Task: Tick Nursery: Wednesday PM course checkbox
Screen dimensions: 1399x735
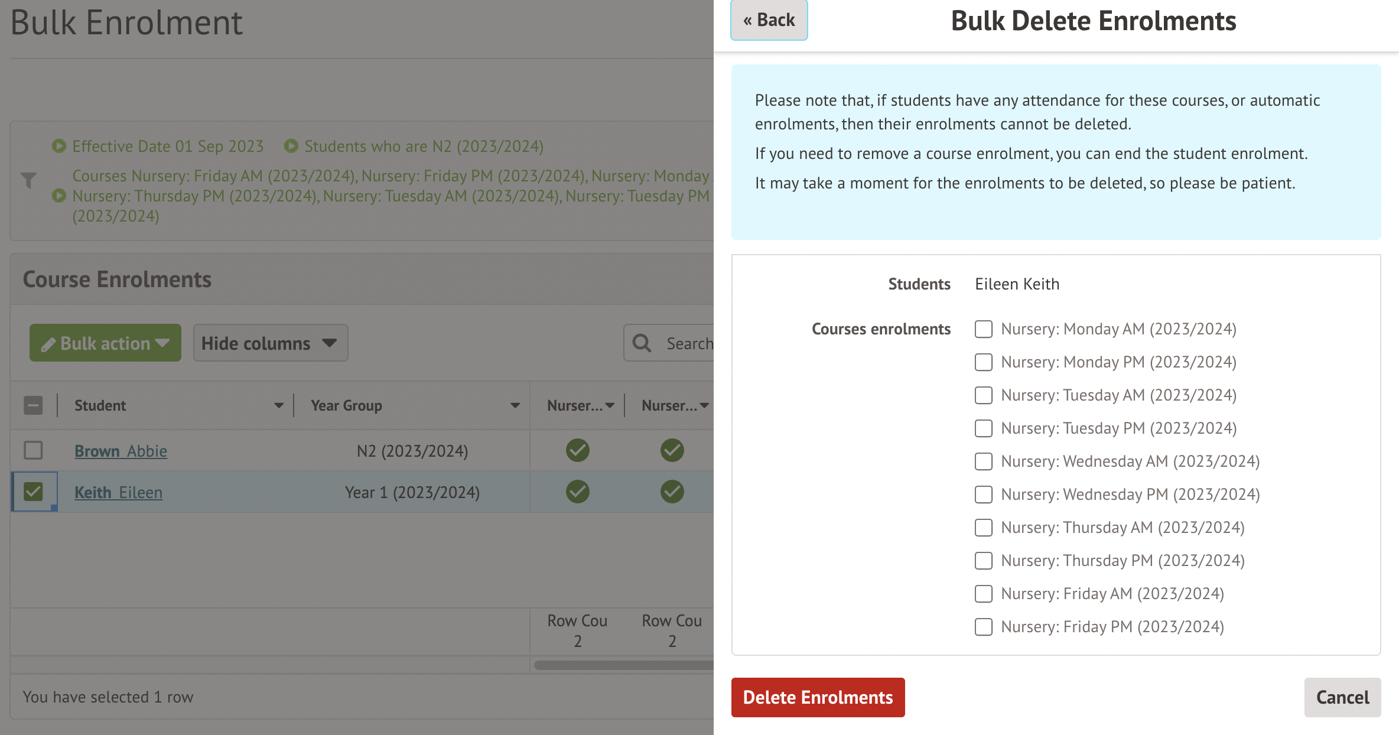Action: tap(983, 495)
